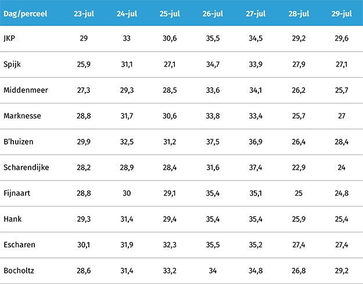Image resolution: width=363 pixels, height=284 pixels.
Task: Select the 29-jul column header
Action: coord(342,12)
